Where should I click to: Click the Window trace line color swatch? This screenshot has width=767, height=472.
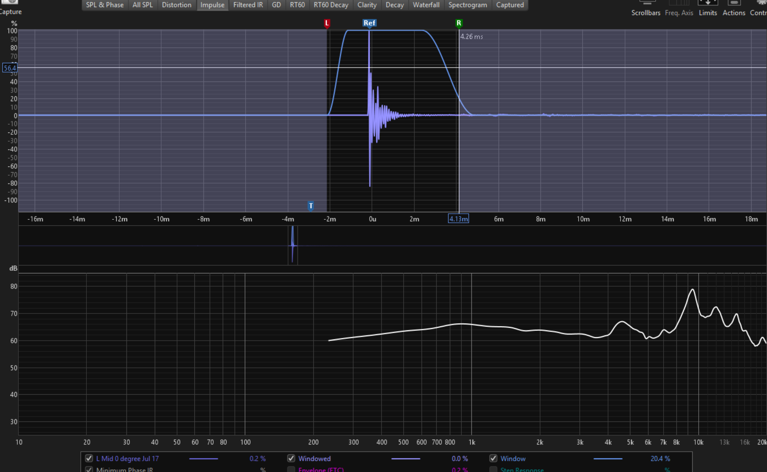[608, 459]
